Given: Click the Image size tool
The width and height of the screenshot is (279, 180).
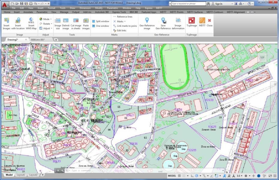Looking at the screenshot, I should pos(57,22).
